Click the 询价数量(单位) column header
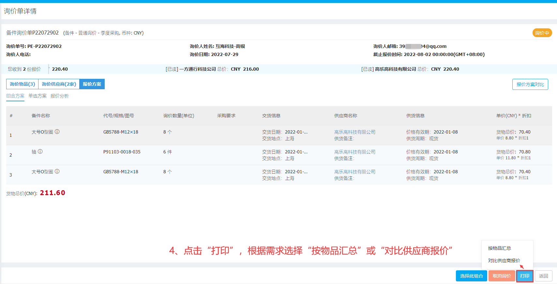 pos(179,116)
